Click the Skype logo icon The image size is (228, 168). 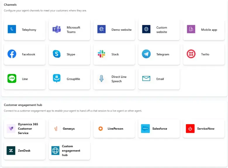pyautogui.click(x=57, y=54)
